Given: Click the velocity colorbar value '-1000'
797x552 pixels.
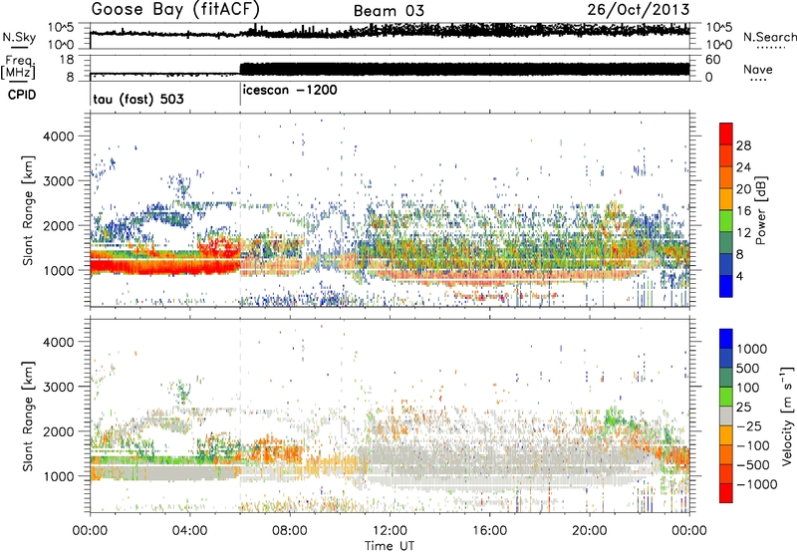Looking at the screenshot, I should pyautogui.click(x=756, y=484).
